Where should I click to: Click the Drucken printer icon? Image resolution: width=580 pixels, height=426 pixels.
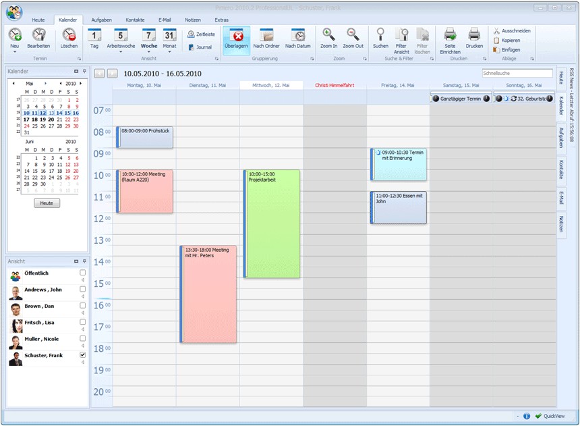pyautogui.click(x=474, y=35)
